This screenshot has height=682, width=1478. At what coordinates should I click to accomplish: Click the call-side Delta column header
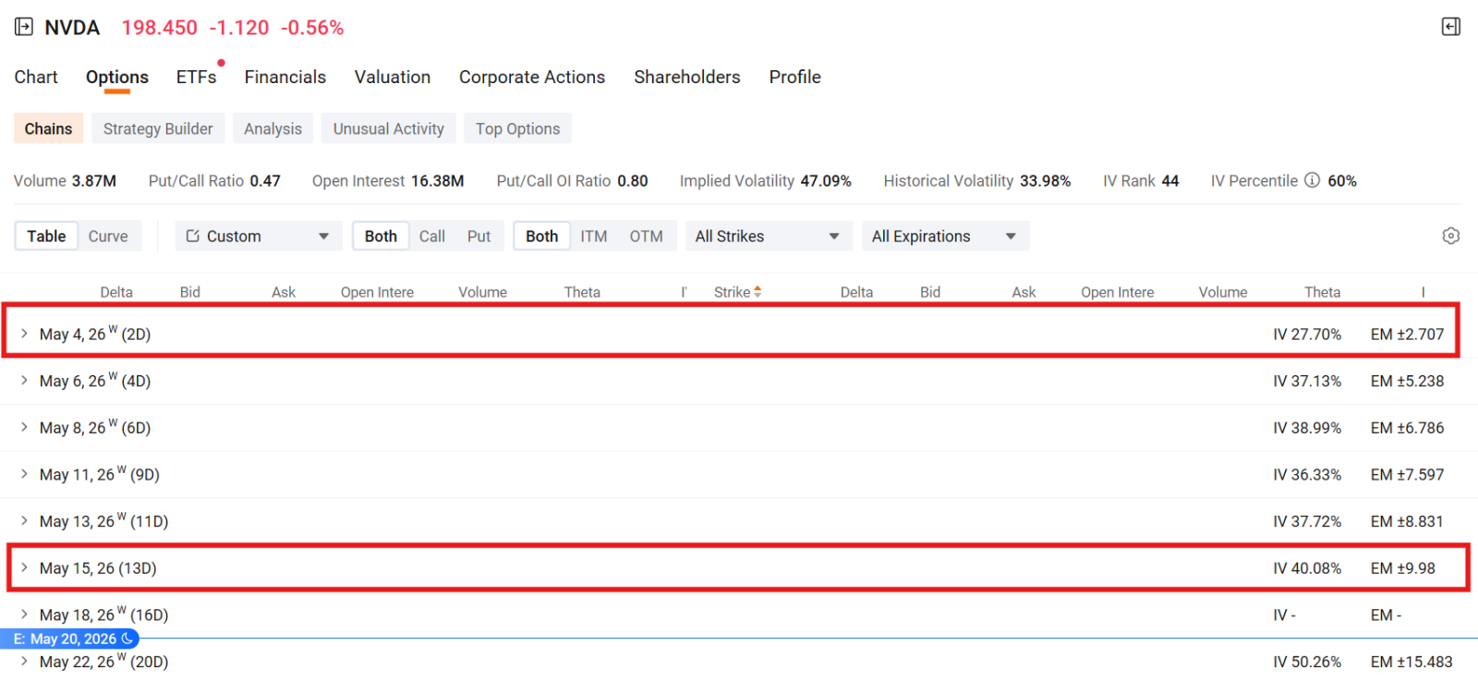[x=116, y=292]
